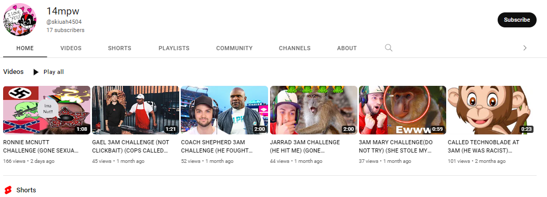Expand more tabs with the right chevron
Viewport: 547px width, 197px height.
tap(525, 48)
